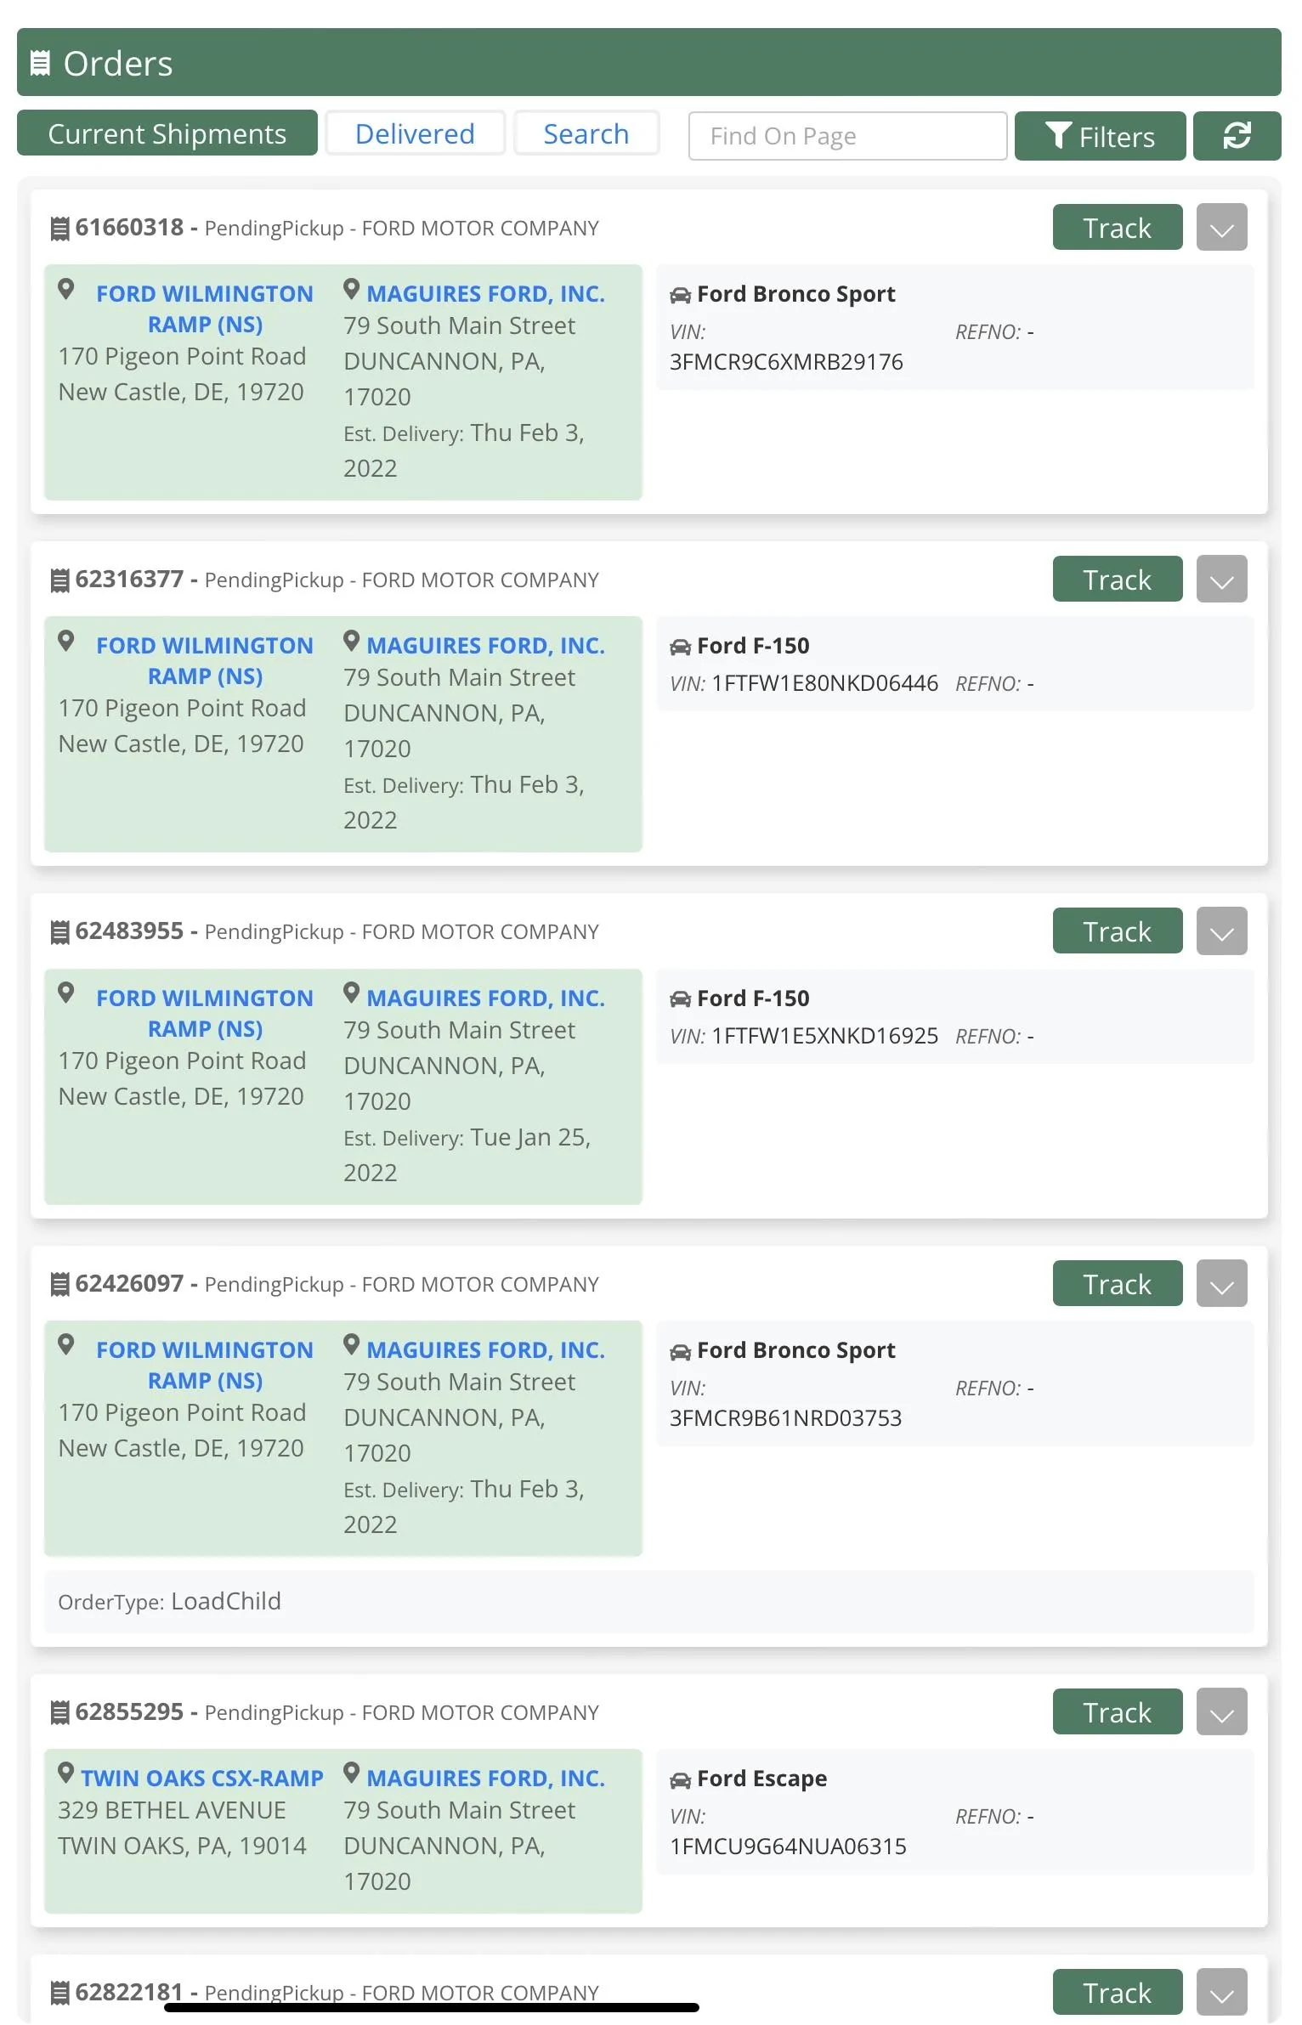Click order icon beside 62855295
The height and width of the screenshot is (2025, 1302).
click(59, 1712)
